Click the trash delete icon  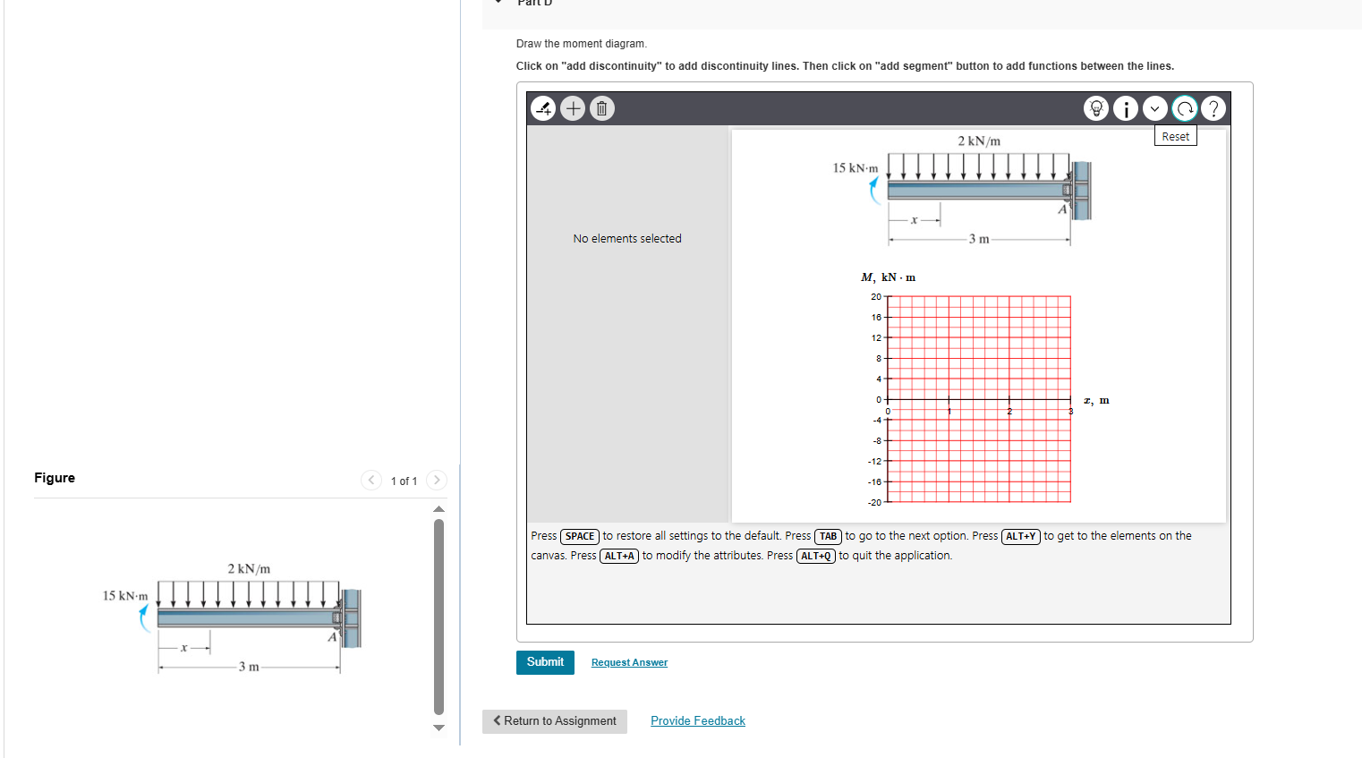(602, 108)
